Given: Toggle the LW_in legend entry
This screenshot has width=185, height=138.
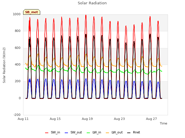Looking at the screenshot, I should 94,133.
